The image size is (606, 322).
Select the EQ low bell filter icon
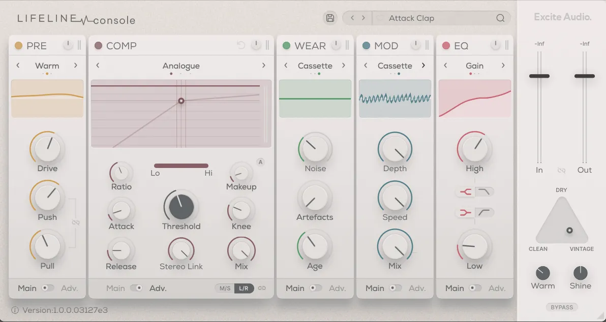466,212
